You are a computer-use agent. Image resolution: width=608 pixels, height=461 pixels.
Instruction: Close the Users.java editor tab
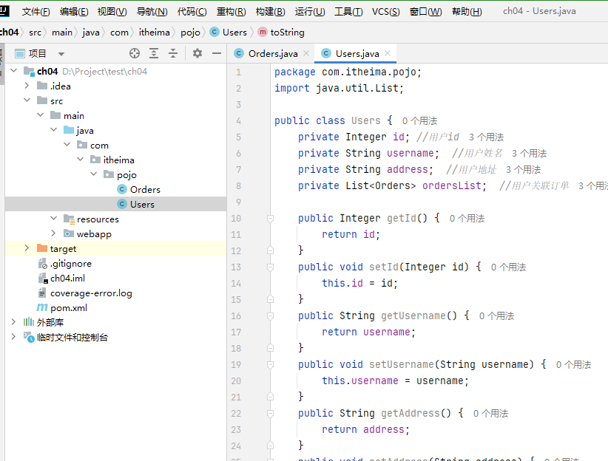388,53
